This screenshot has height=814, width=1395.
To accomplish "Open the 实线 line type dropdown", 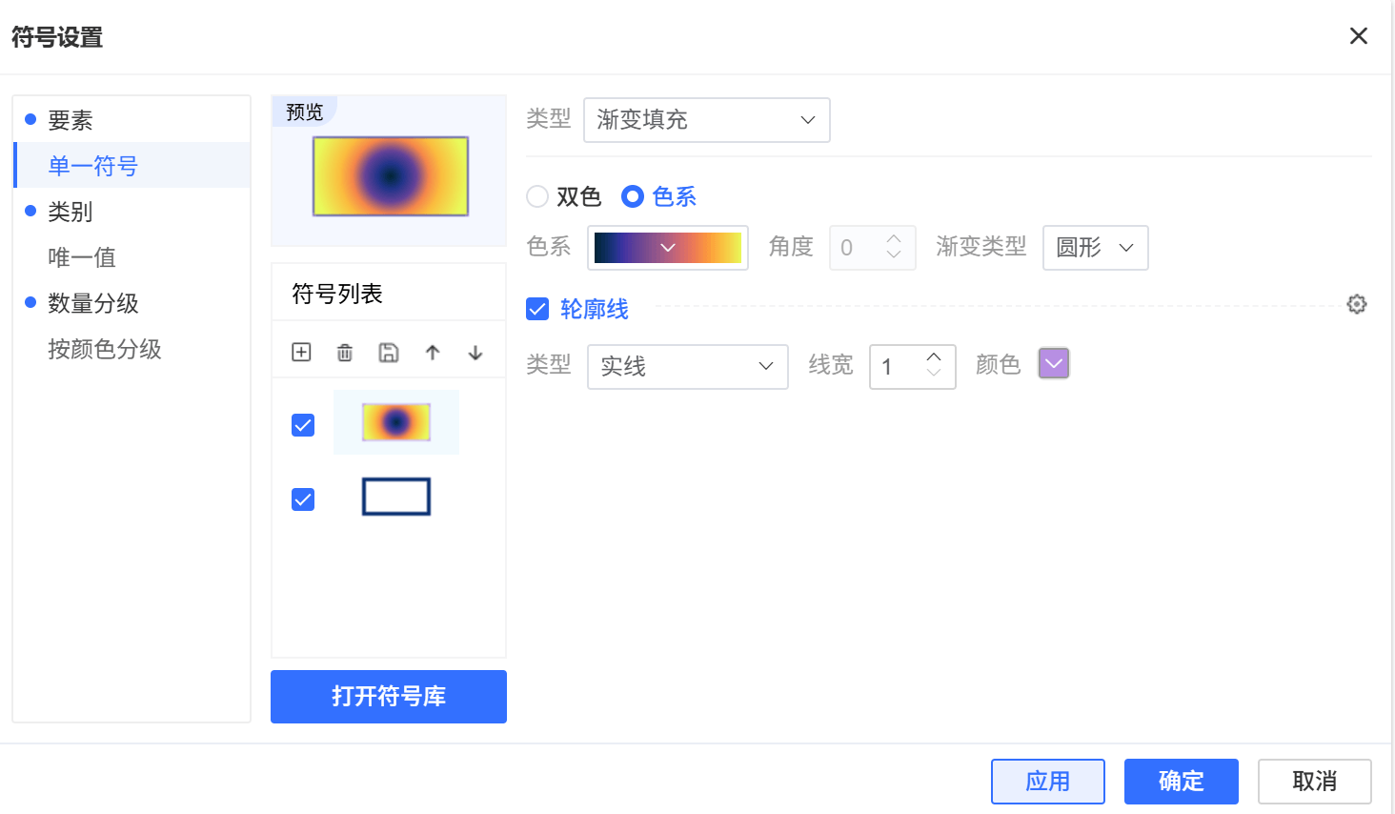I will click(x=687, y=366).
